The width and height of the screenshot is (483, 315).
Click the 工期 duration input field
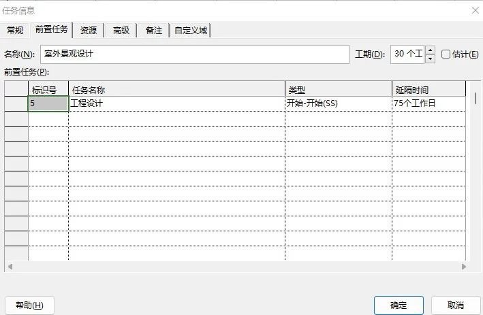tap(407, 54)
